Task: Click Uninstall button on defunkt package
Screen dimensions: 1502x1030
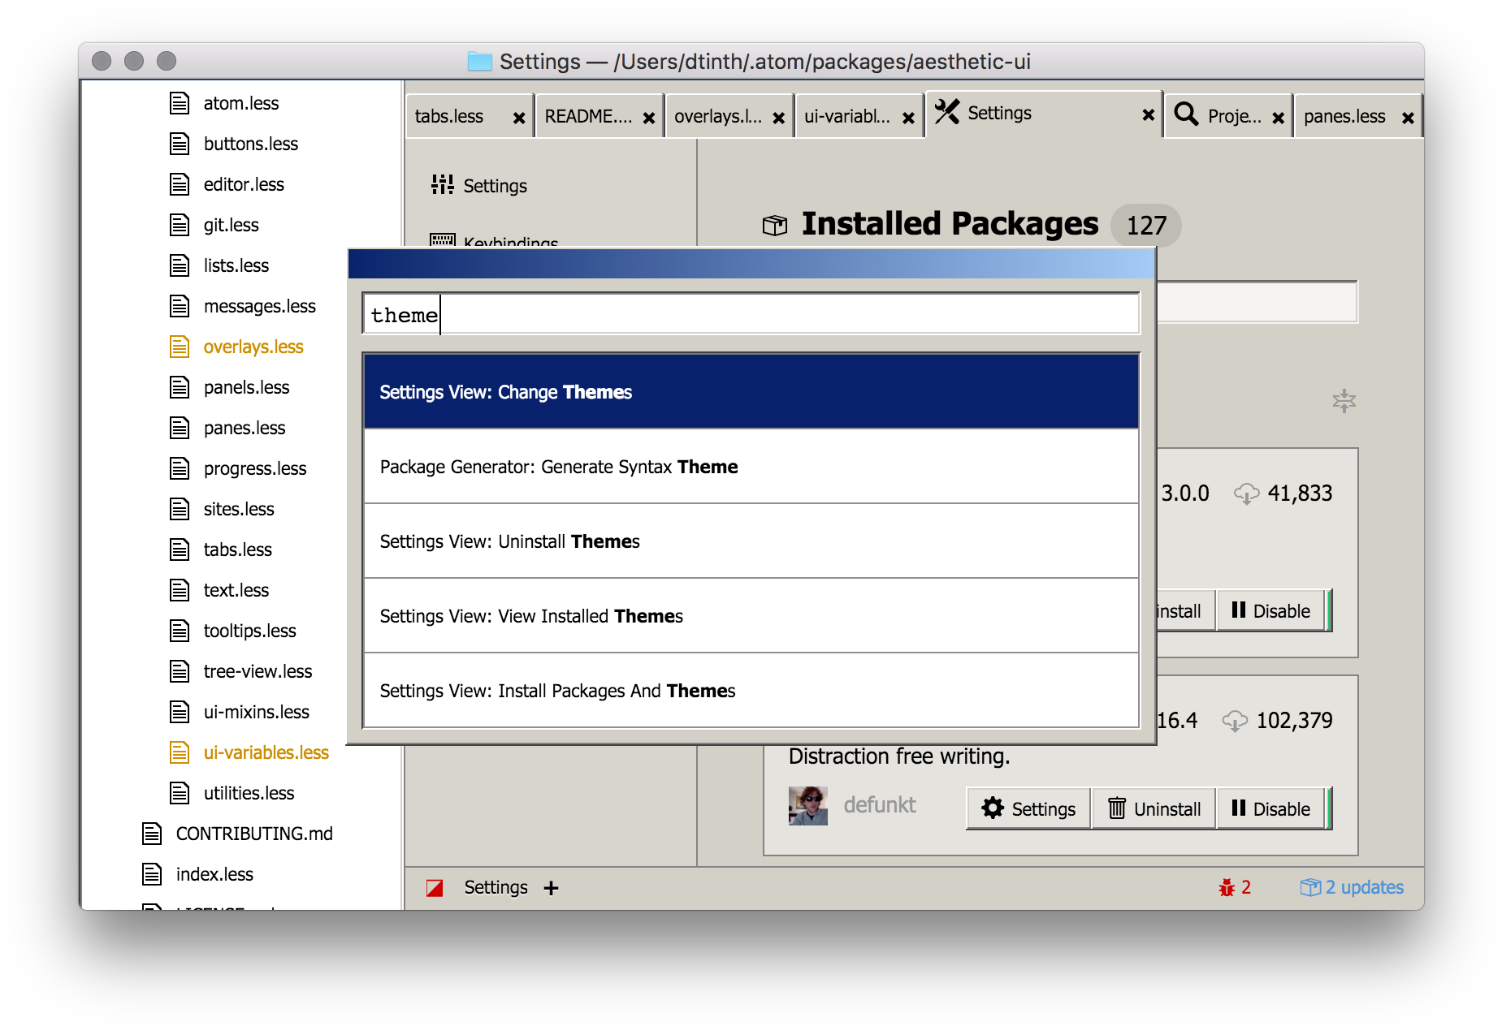Action: coord(1154,808)
